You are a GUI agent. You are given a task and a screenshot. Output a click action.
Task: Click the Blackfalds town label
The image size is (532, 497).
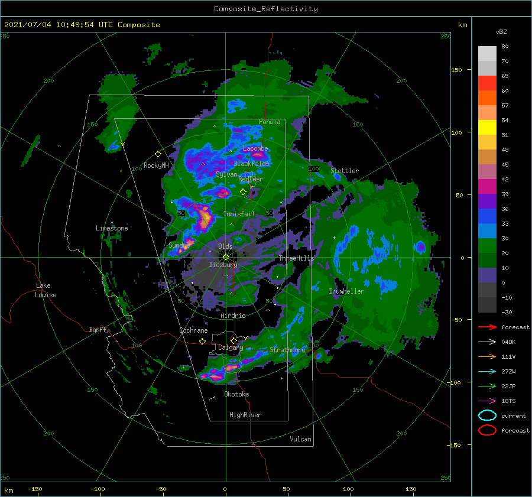pyautogui.click(x=251, y=164)
